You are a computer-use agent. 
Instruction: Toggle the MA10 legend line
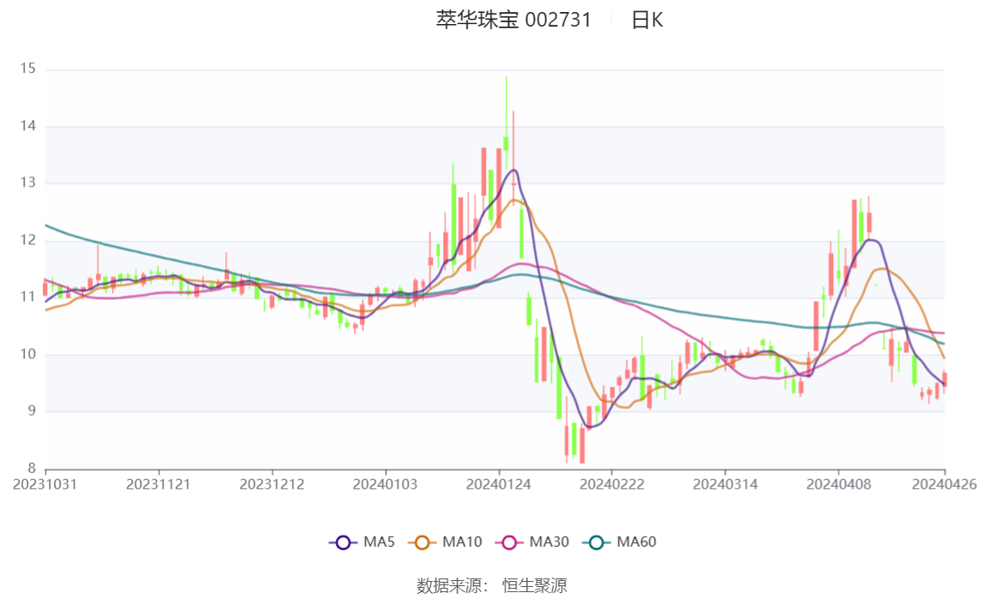click(x=445, y=542)
